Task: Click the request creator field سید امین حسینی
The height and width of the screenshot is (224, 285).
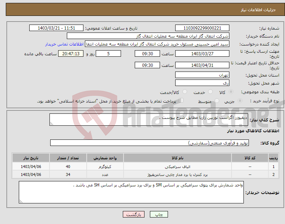Action: [157, 44]
